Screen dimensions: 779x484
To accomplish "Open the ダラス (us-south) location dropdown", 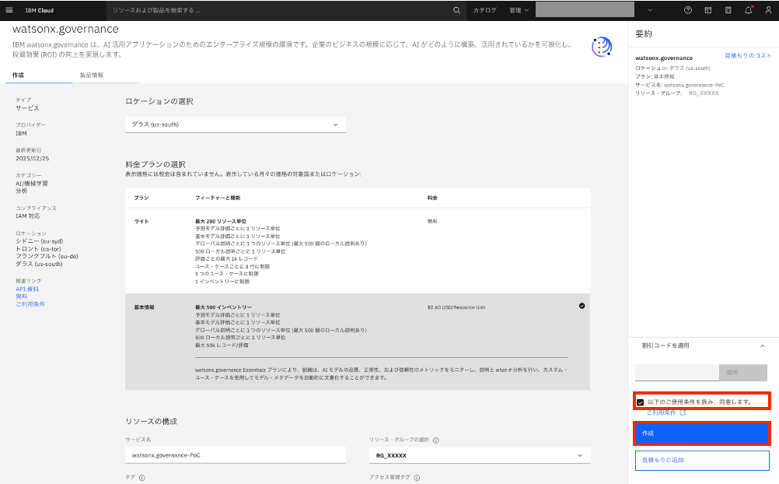I will point(236,125).
